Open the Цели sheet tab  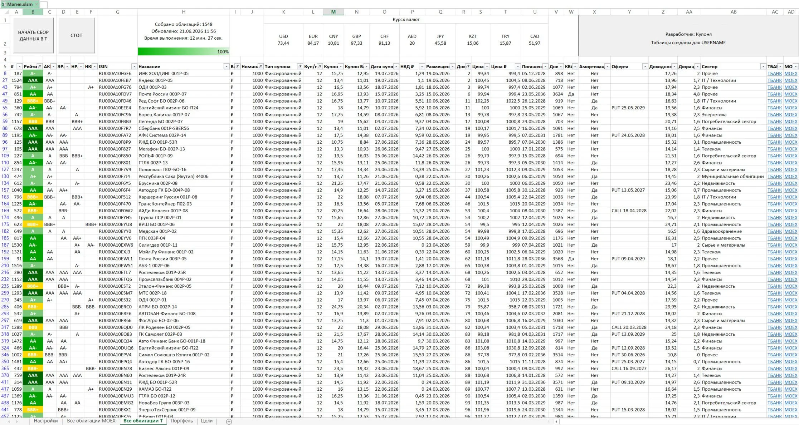[207, 421]
